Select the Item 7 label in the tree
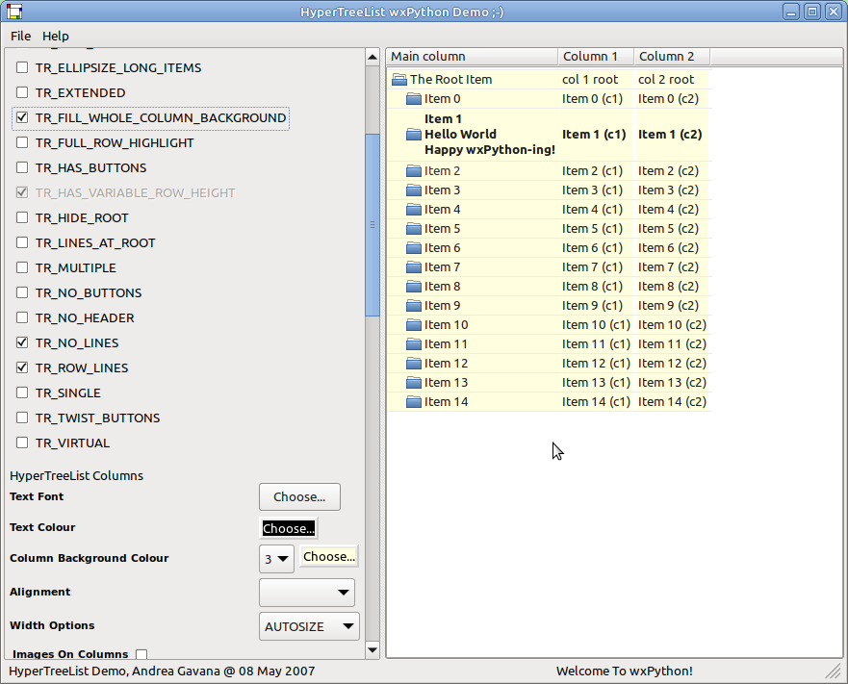The width and height of the screenshot is (848, 684). pyautogui.click(x=443, y=267)
